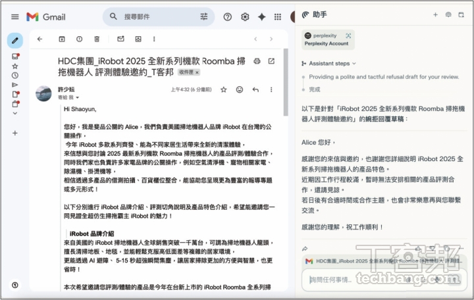
Task: Reply to the message
Action: (255, 89)
